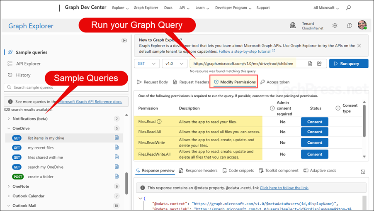Expand the OneNote sample queries category
This screenshot has width=374, height=211.
coord(9,186)
